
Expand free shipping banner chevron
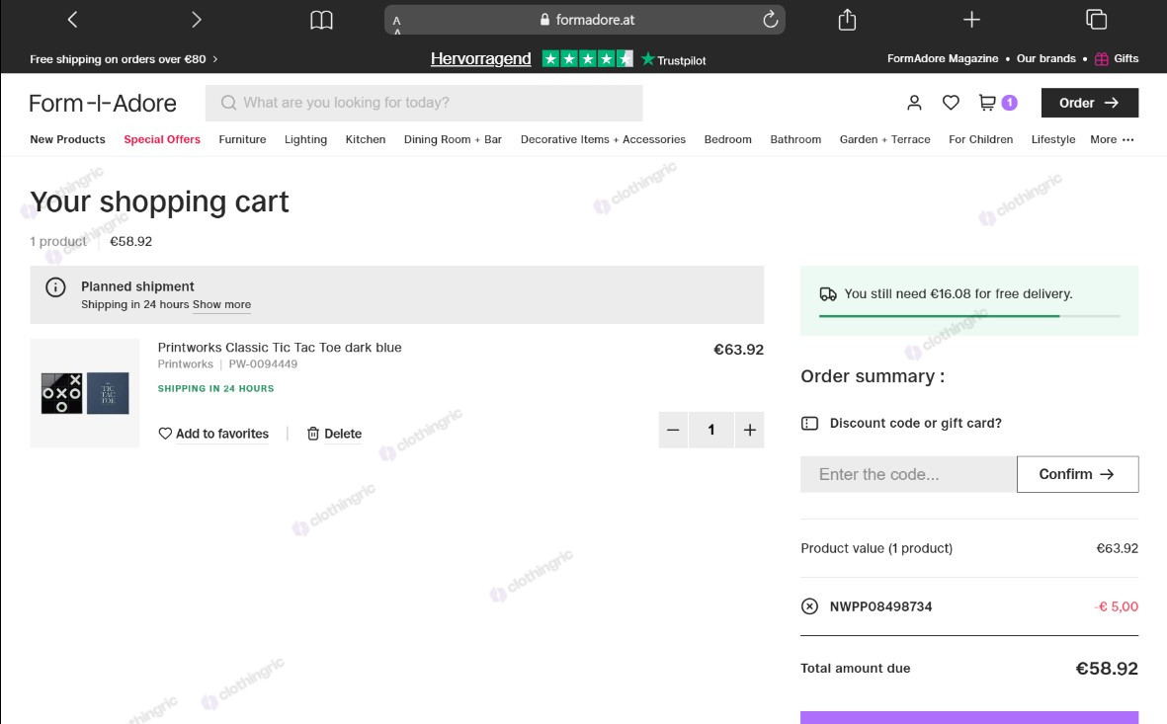(x=215, y=59)
